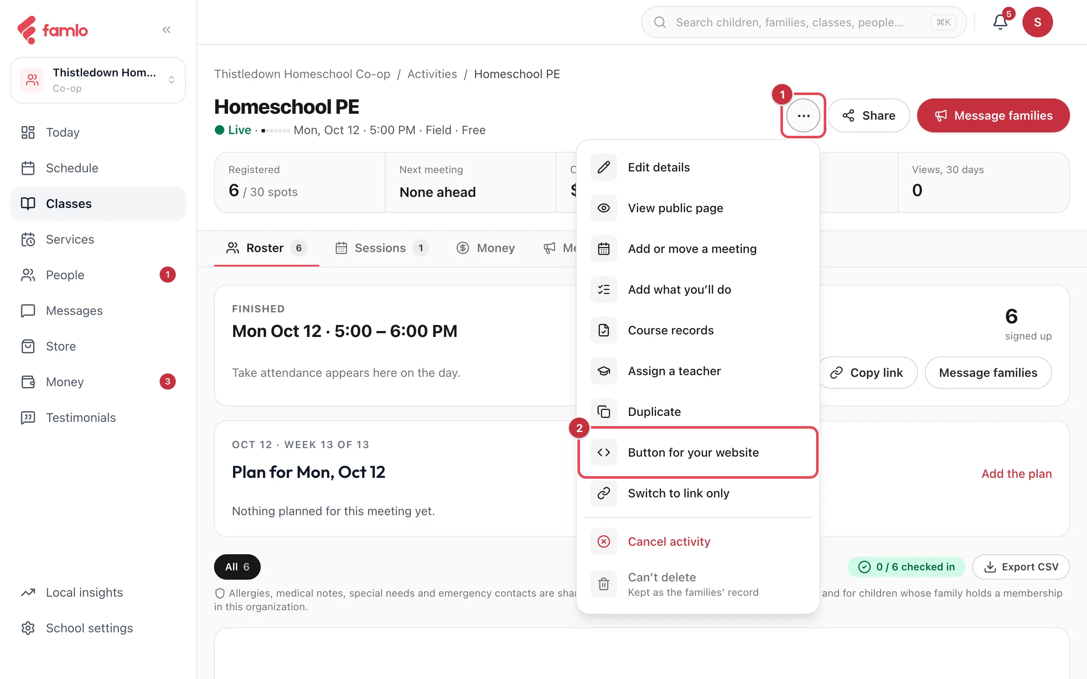The image size is (1087, 679).
Task: Select Switch to link only
Action: [x=698, y=493]
